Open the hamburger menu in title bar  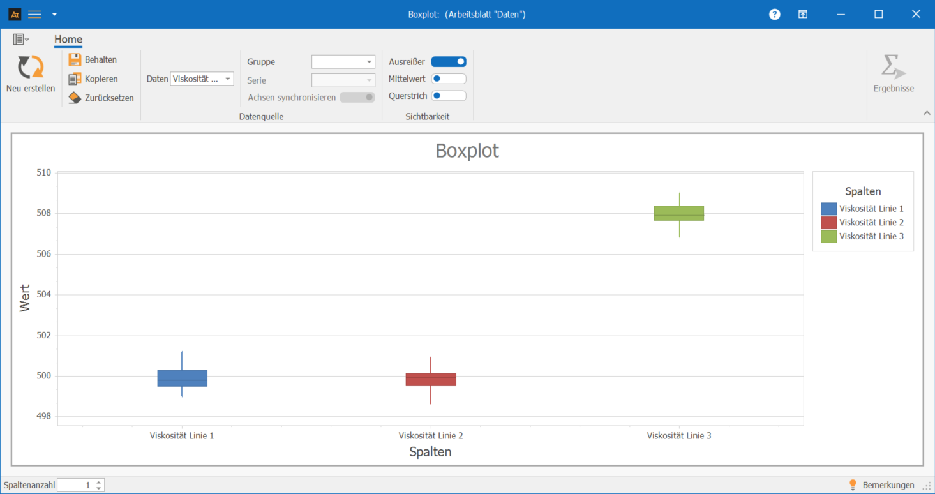coord(34,14)
